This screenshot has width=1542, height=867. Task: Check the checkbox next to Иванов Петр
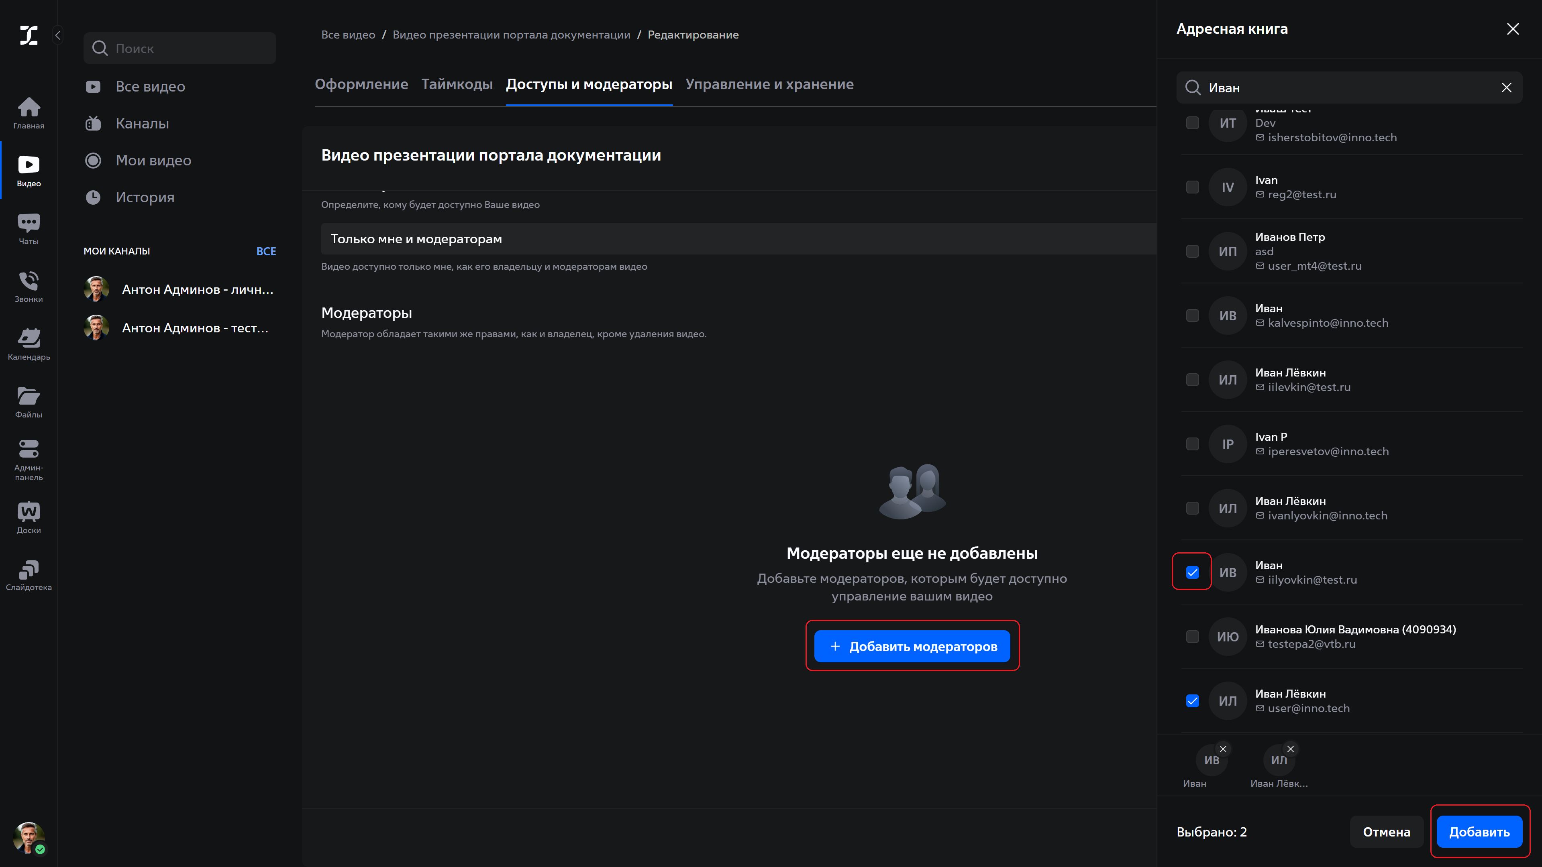(x=1192, y=251)
